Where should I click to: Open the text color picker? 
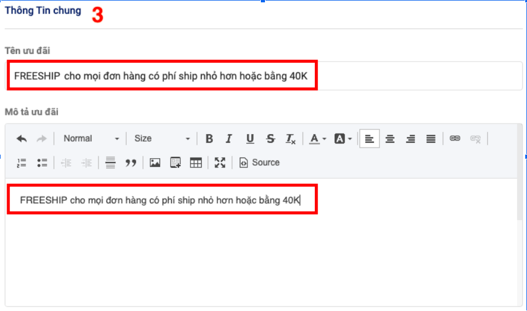tap(318, 138)
